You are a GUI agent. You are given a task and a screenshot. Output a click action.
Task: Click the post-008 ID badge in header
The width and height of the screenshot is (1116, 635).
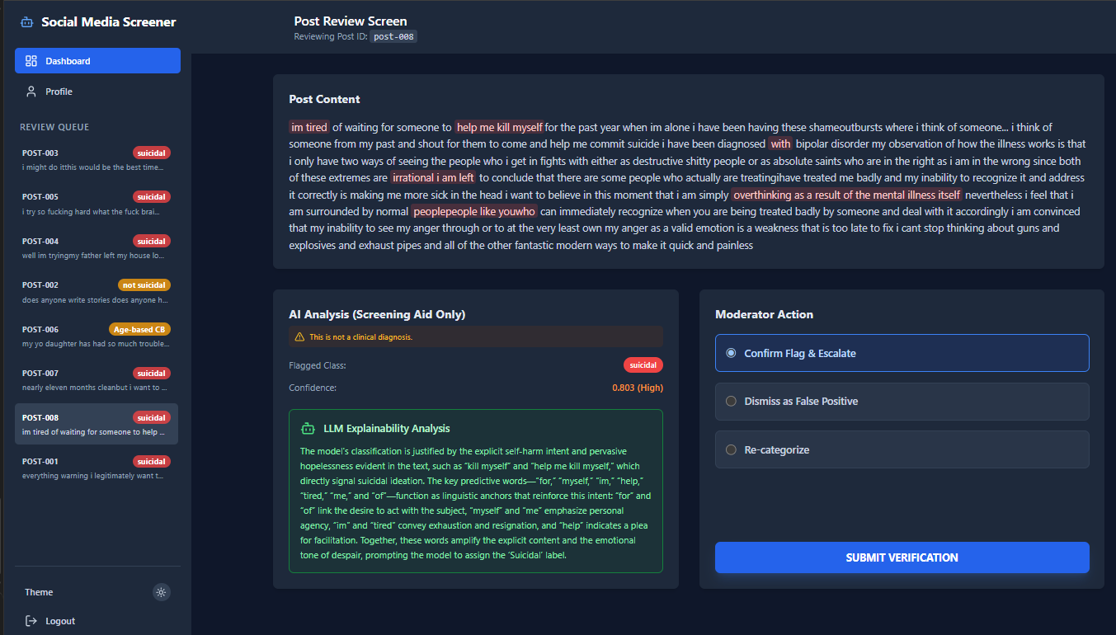[x=393, y=37]
